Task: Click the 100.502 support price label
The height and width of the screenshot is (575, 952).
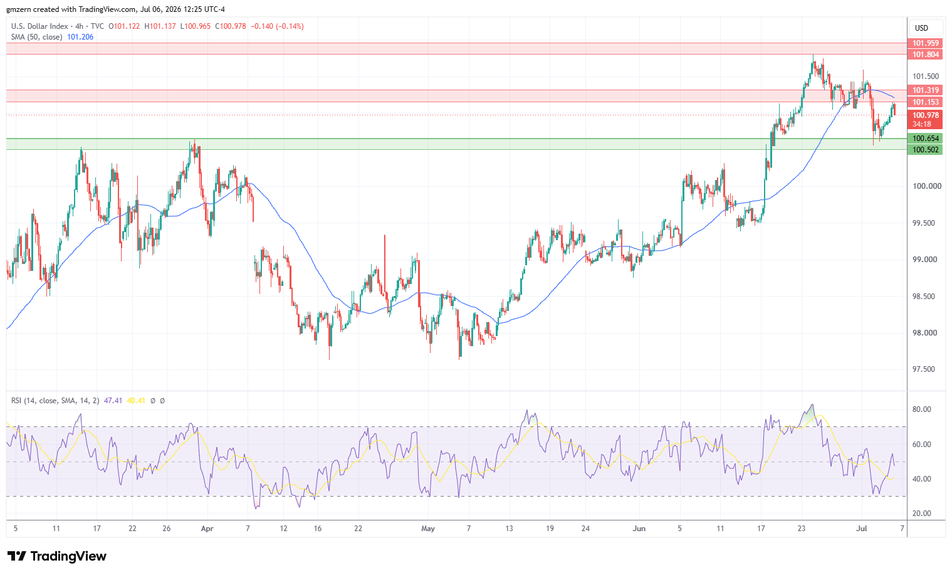Action: click(925, 150)
